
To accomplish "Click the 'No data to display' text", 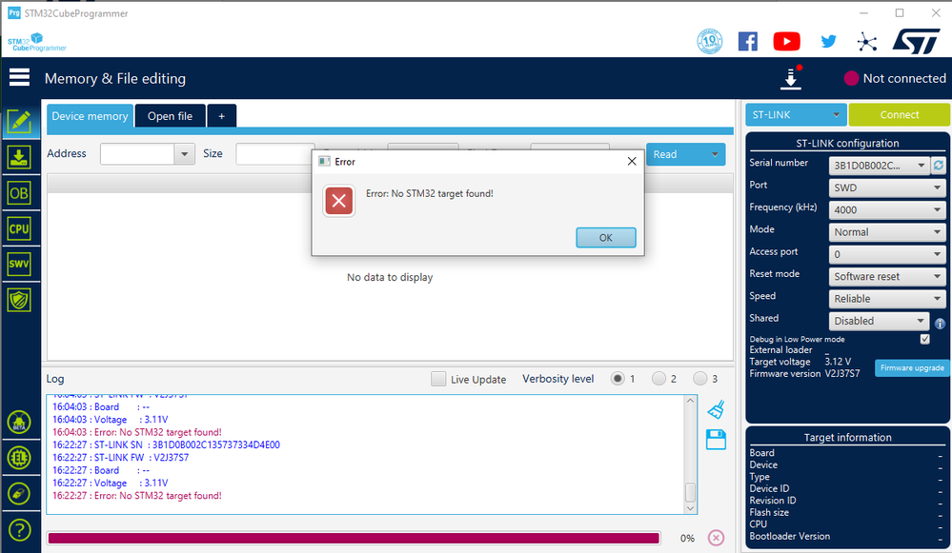I will click(390, 277).
